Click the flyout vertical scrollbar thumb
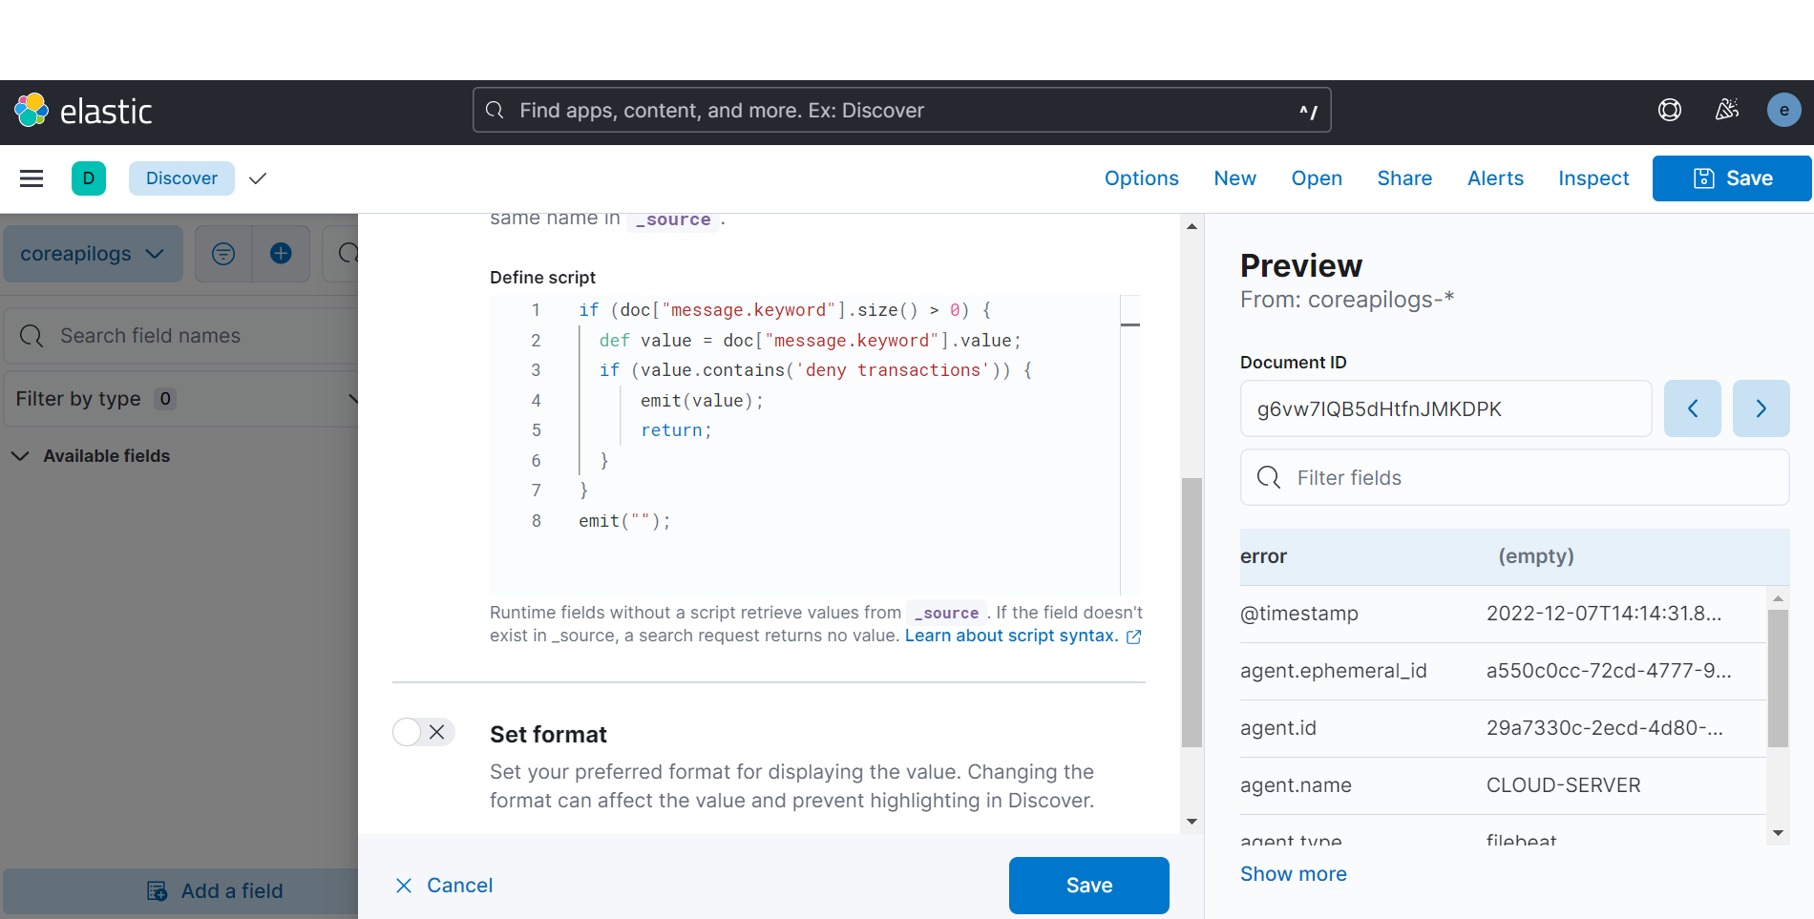Viewport: 1814px width, 919px height. click(x=1192, y=611)
